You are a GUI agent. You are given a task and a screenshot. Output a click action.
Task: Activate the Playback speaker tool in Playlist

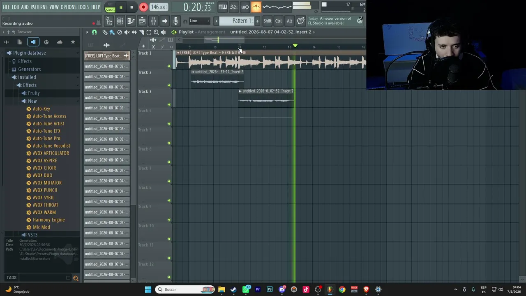pos(164,32)
